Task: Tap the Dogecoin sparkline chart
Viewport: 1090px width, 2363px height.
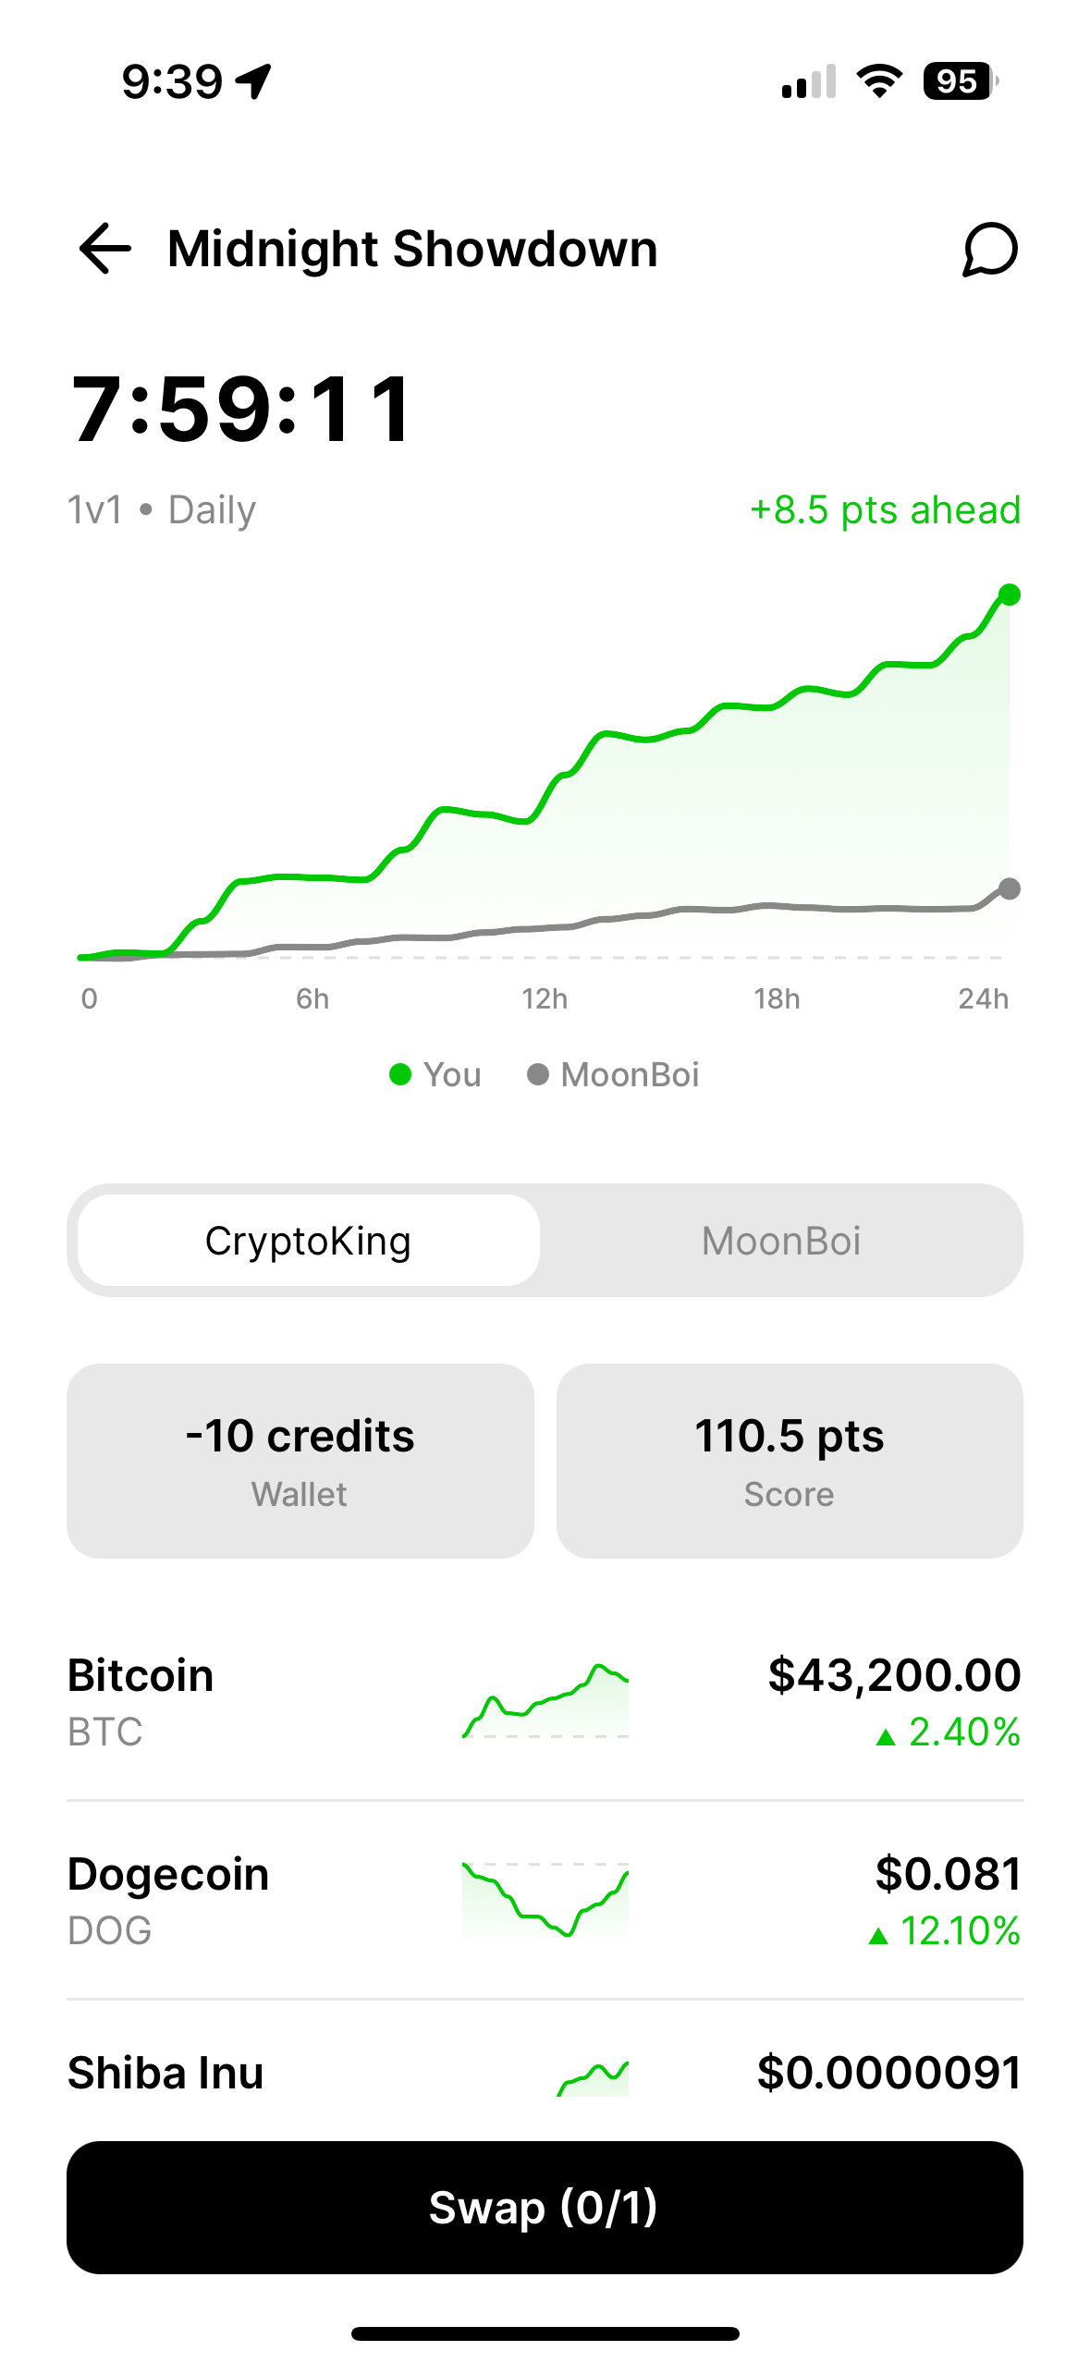Action: pyautogui.click(x=545, y=1900)
